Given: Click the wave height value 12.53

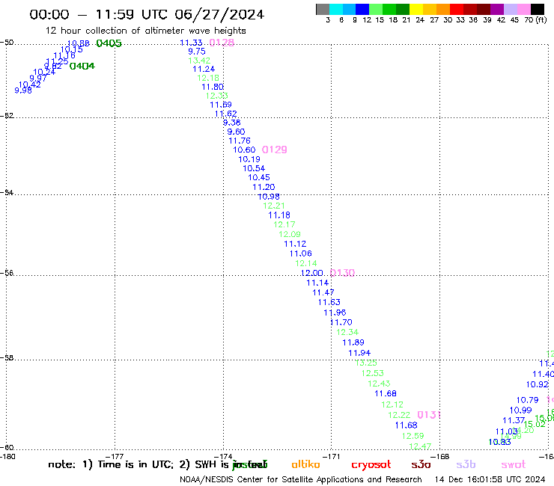Looking at the screenshot, I should [x=372, y=373].
